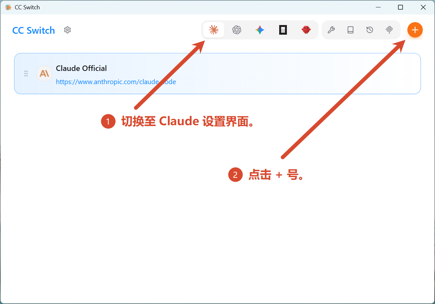The image size is (435, 304).
Task: Open the paperclip icon panel
Action: pos(389,30)
